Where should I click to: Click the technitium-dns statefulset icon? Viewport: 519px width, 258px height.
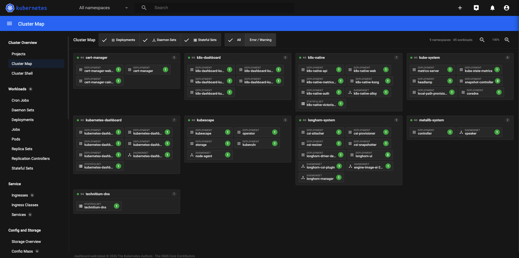coord(81,206)
